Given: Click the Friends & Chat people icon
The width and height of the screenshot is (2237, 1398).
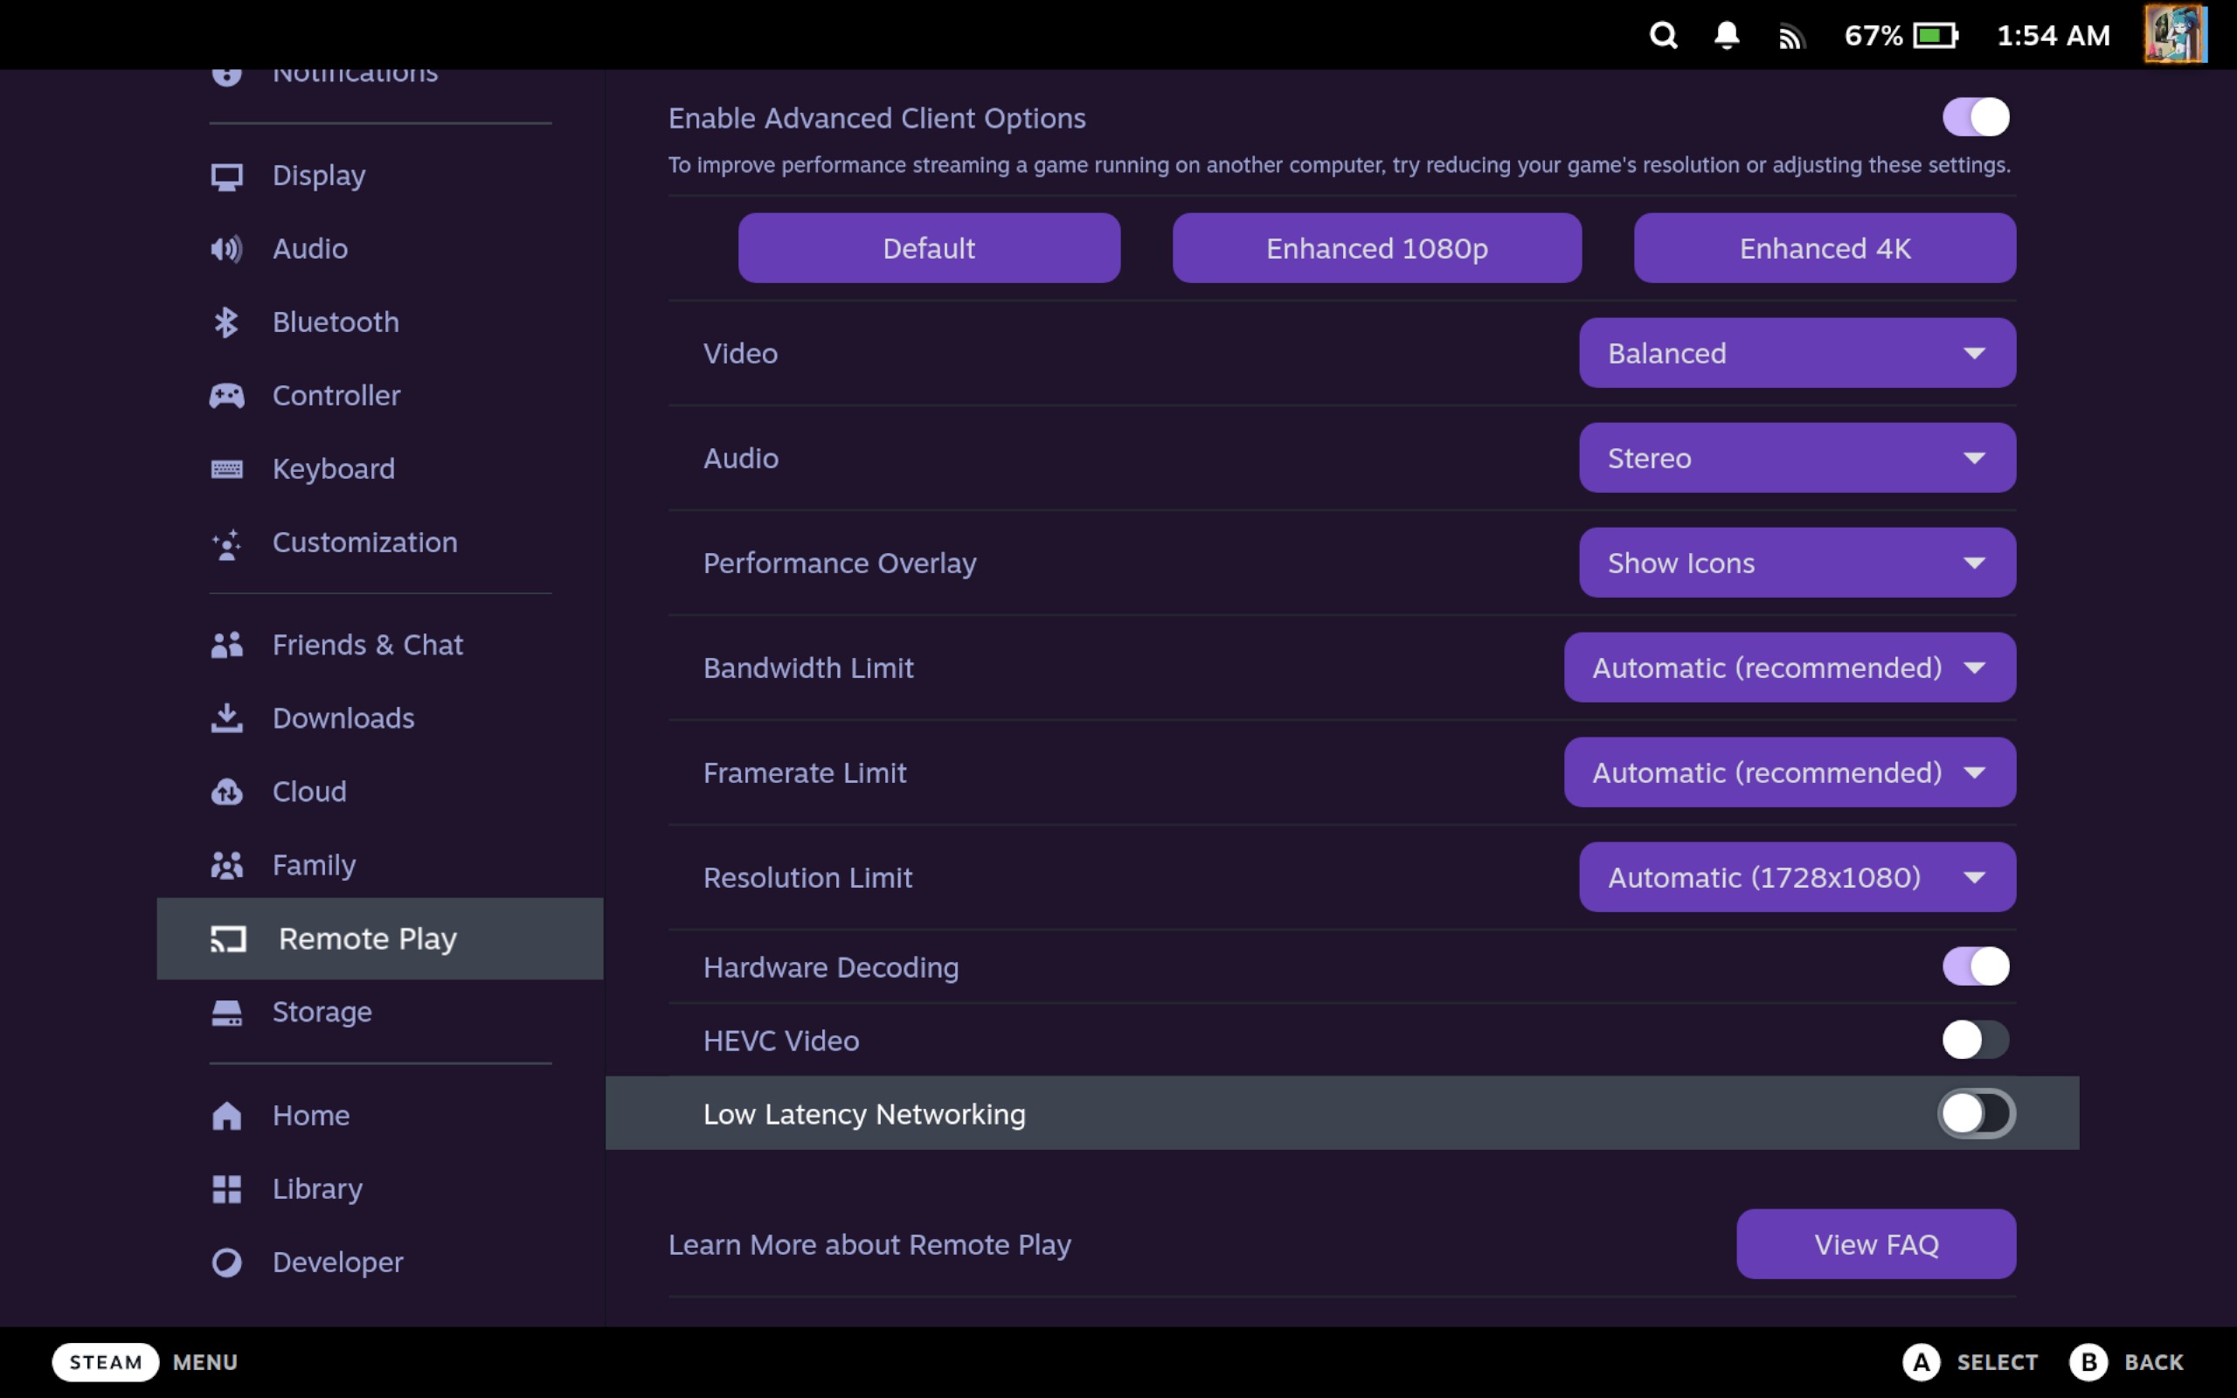Looking at the screenshot, I should tap(226, 645).
